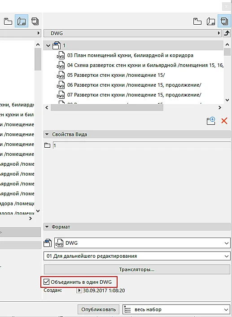Delete selected item with red X

tap(224, 121)
